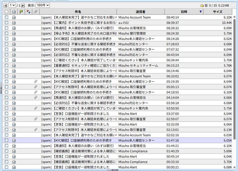Check the box for the 08:40:14 mail
The image size is (238, 171).
pyautogui.click(x=6, y=17)
